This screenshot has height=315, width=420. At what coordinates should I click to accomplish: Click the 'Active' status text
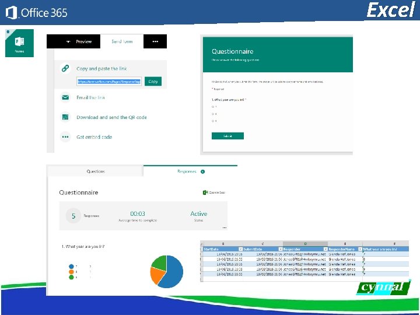click(x=199, y=213)
